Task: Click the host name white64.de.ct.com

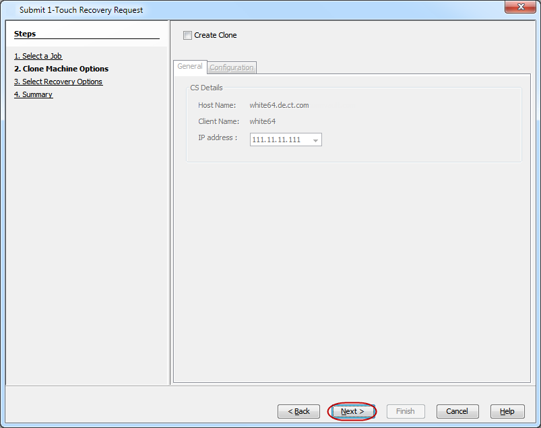Action: (x=279, y=105)
